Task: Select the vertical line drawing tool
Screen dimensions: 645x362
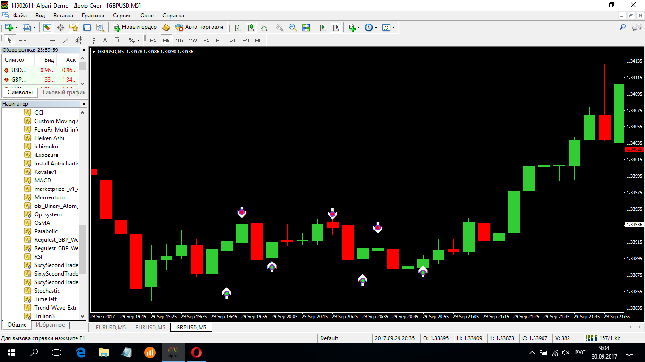Action: (x=39, y=40)
